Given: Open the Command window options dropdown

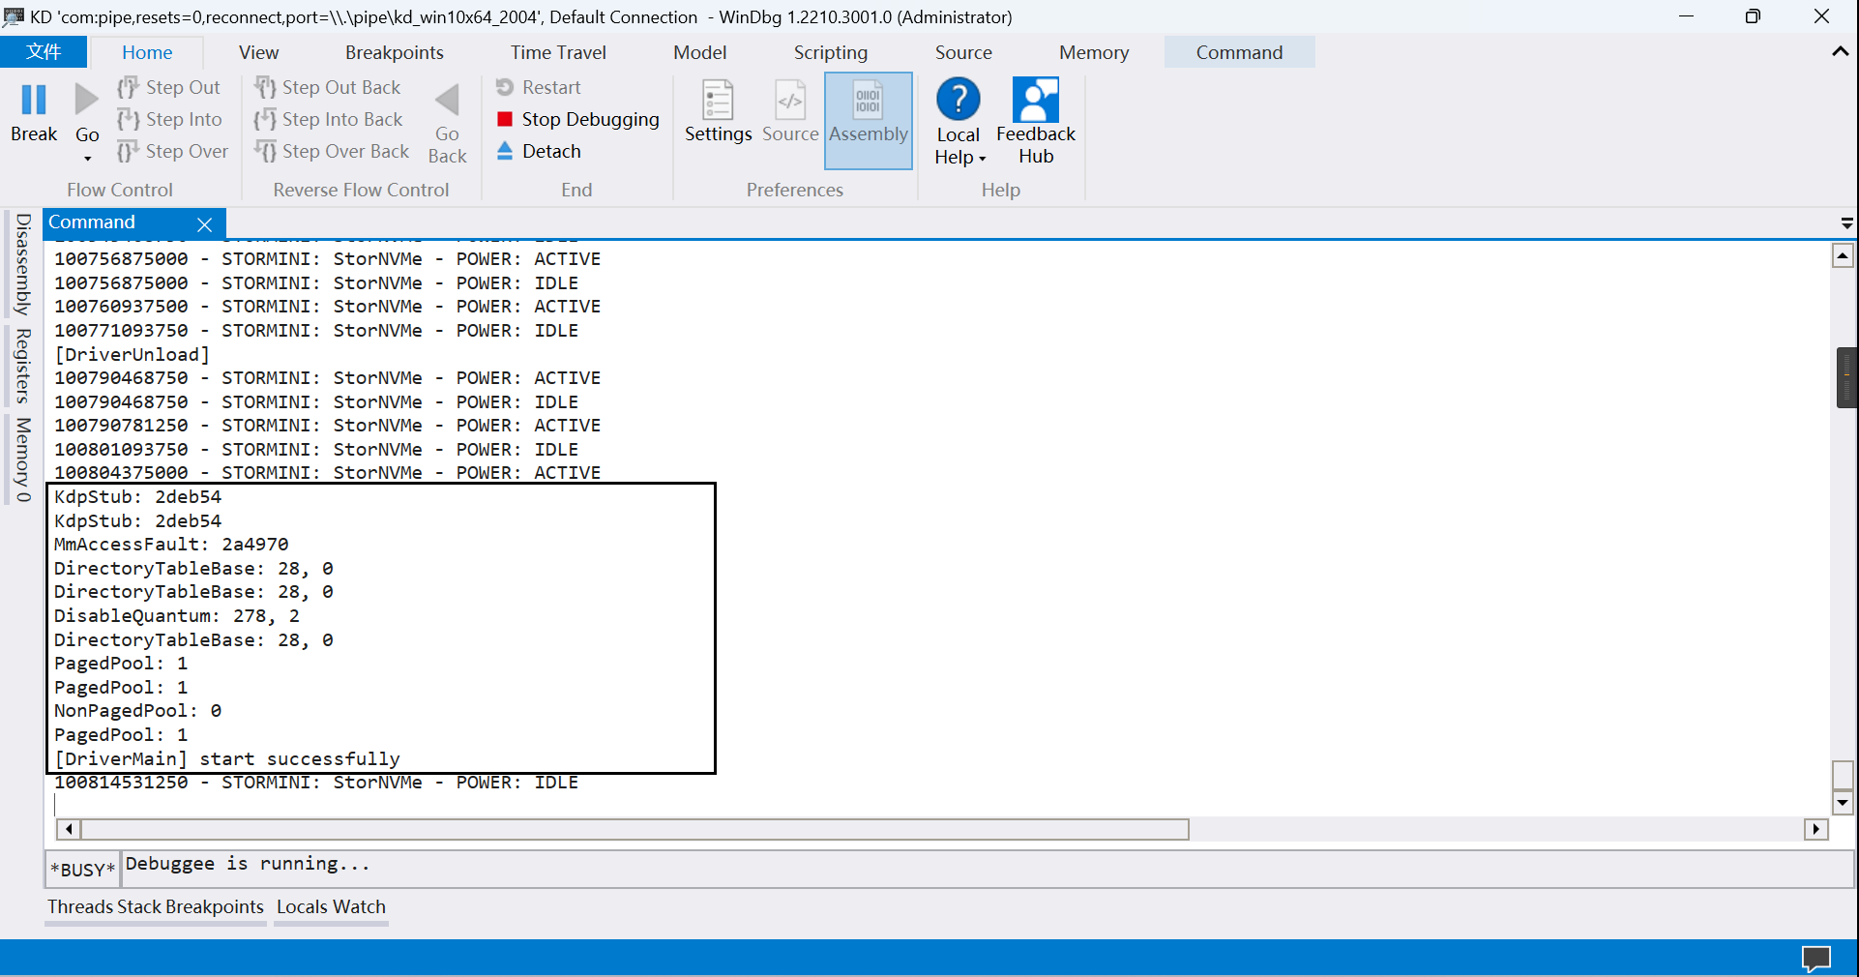Looking at the screenshot, I should coord(1846,223).
